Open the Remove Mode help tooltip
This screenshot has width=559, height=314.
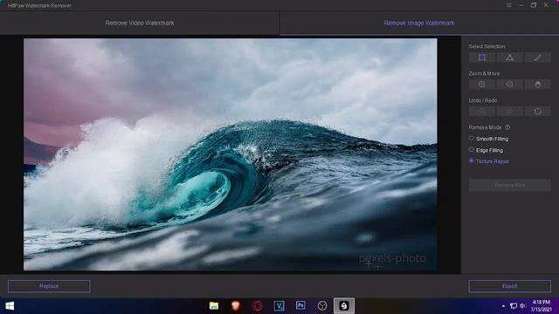(x=507, y=127)
